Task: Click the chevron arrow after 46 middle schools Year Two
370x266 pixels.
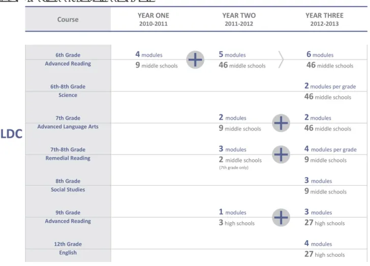Action: [x=281, y=59]
